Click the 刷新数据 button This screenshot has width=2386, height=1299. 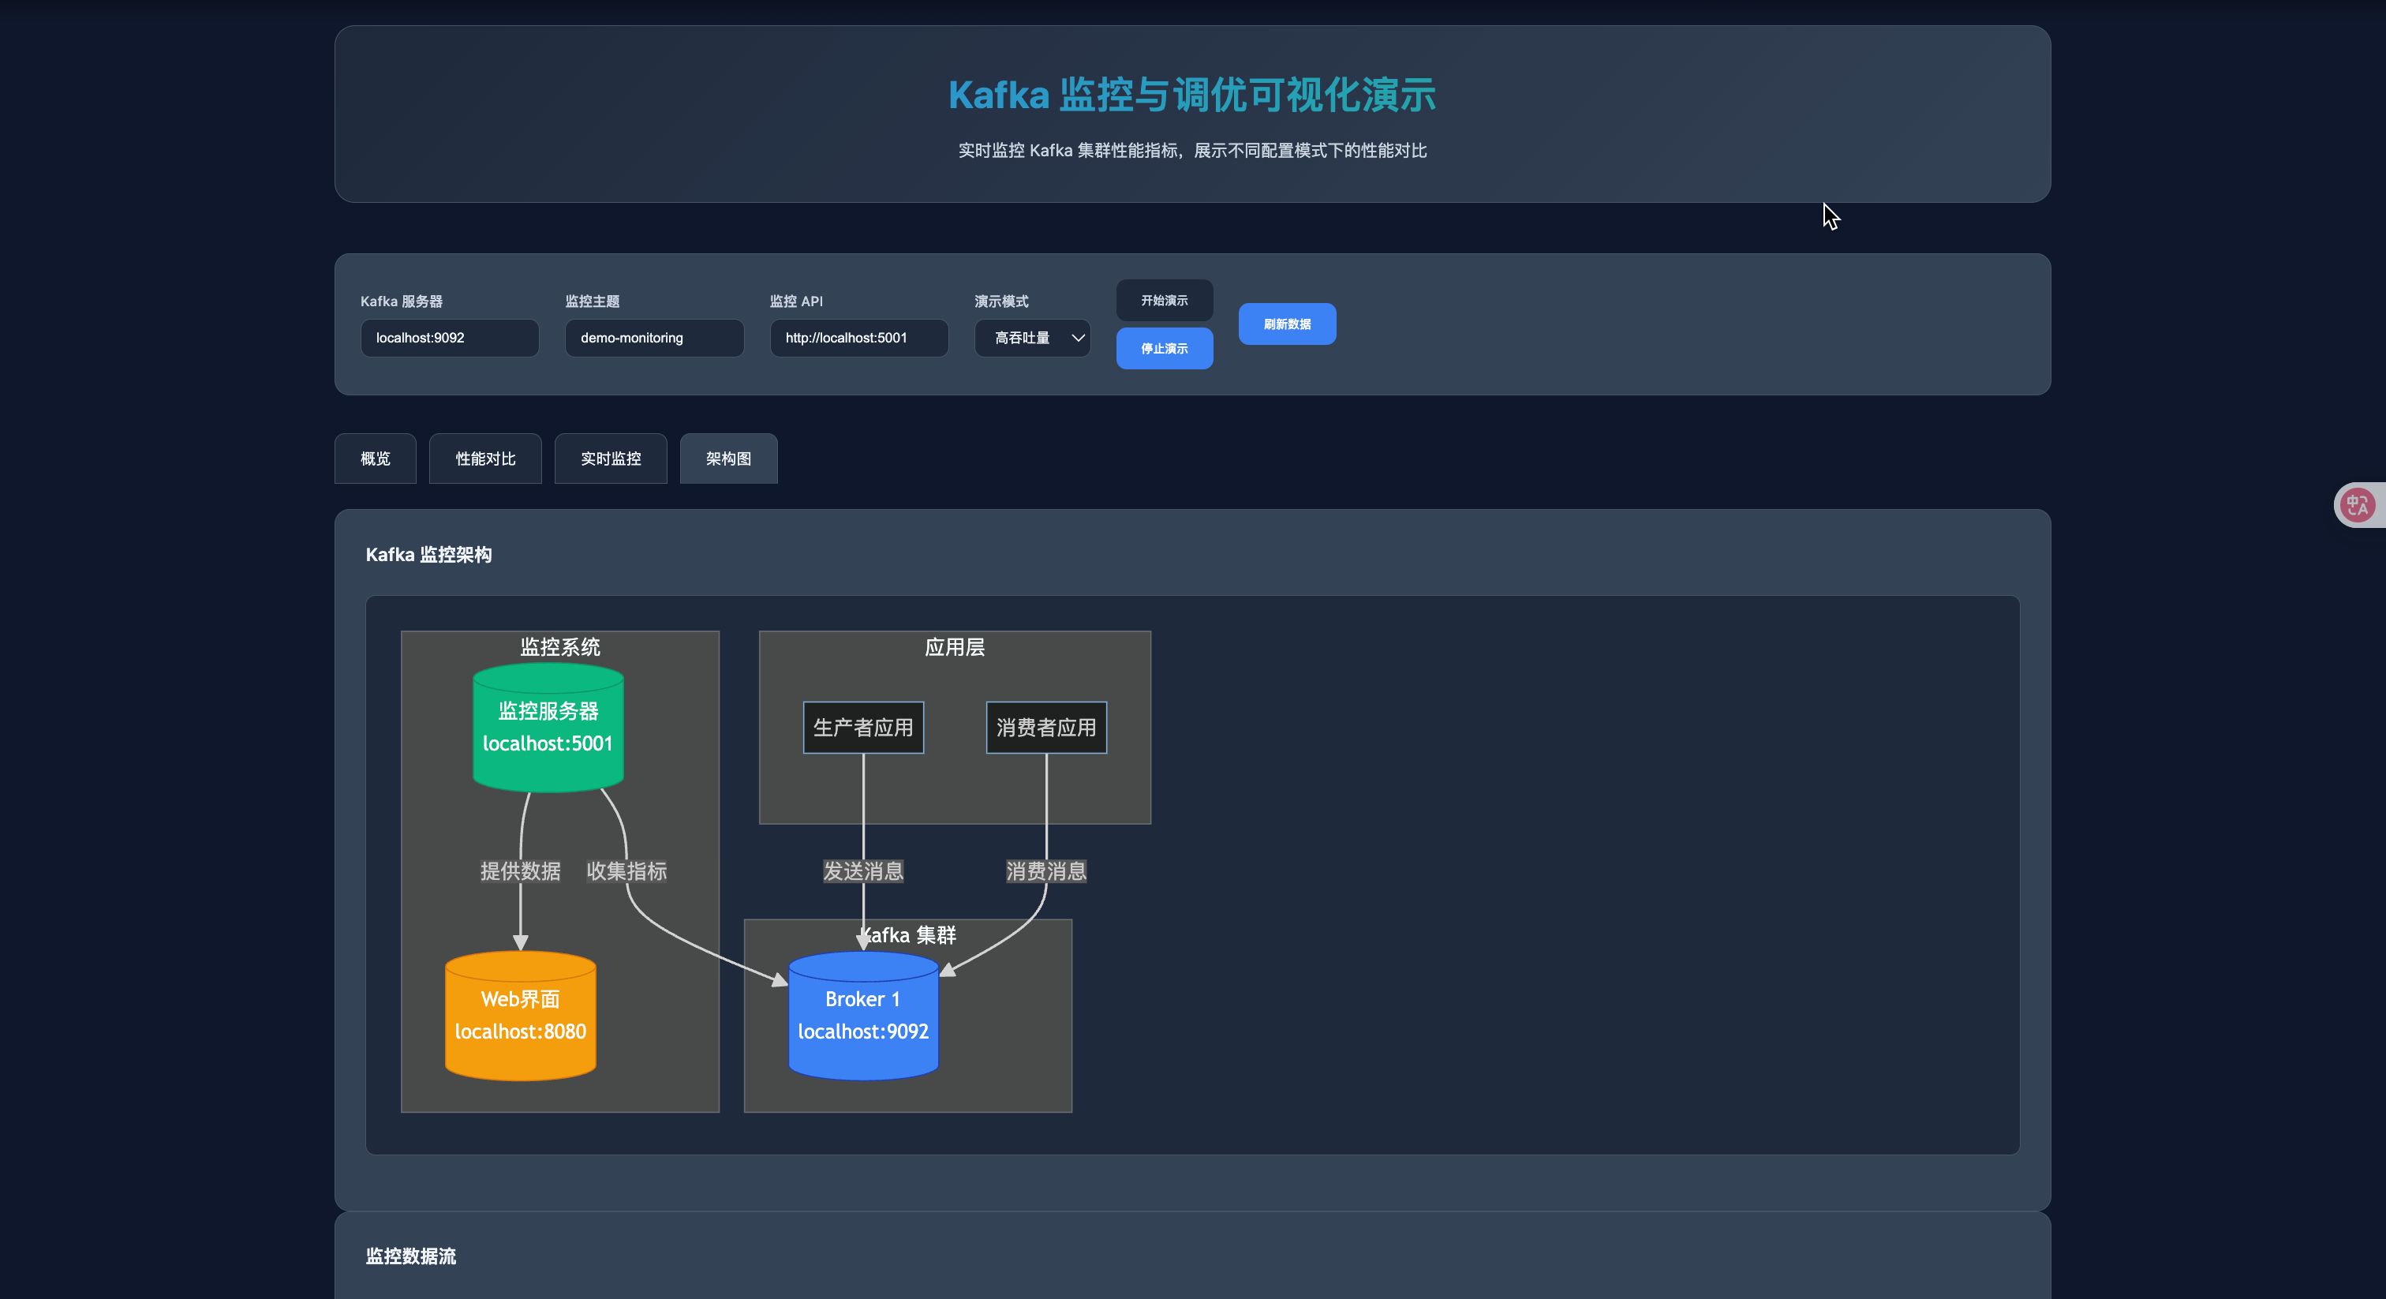(1288, 324)
